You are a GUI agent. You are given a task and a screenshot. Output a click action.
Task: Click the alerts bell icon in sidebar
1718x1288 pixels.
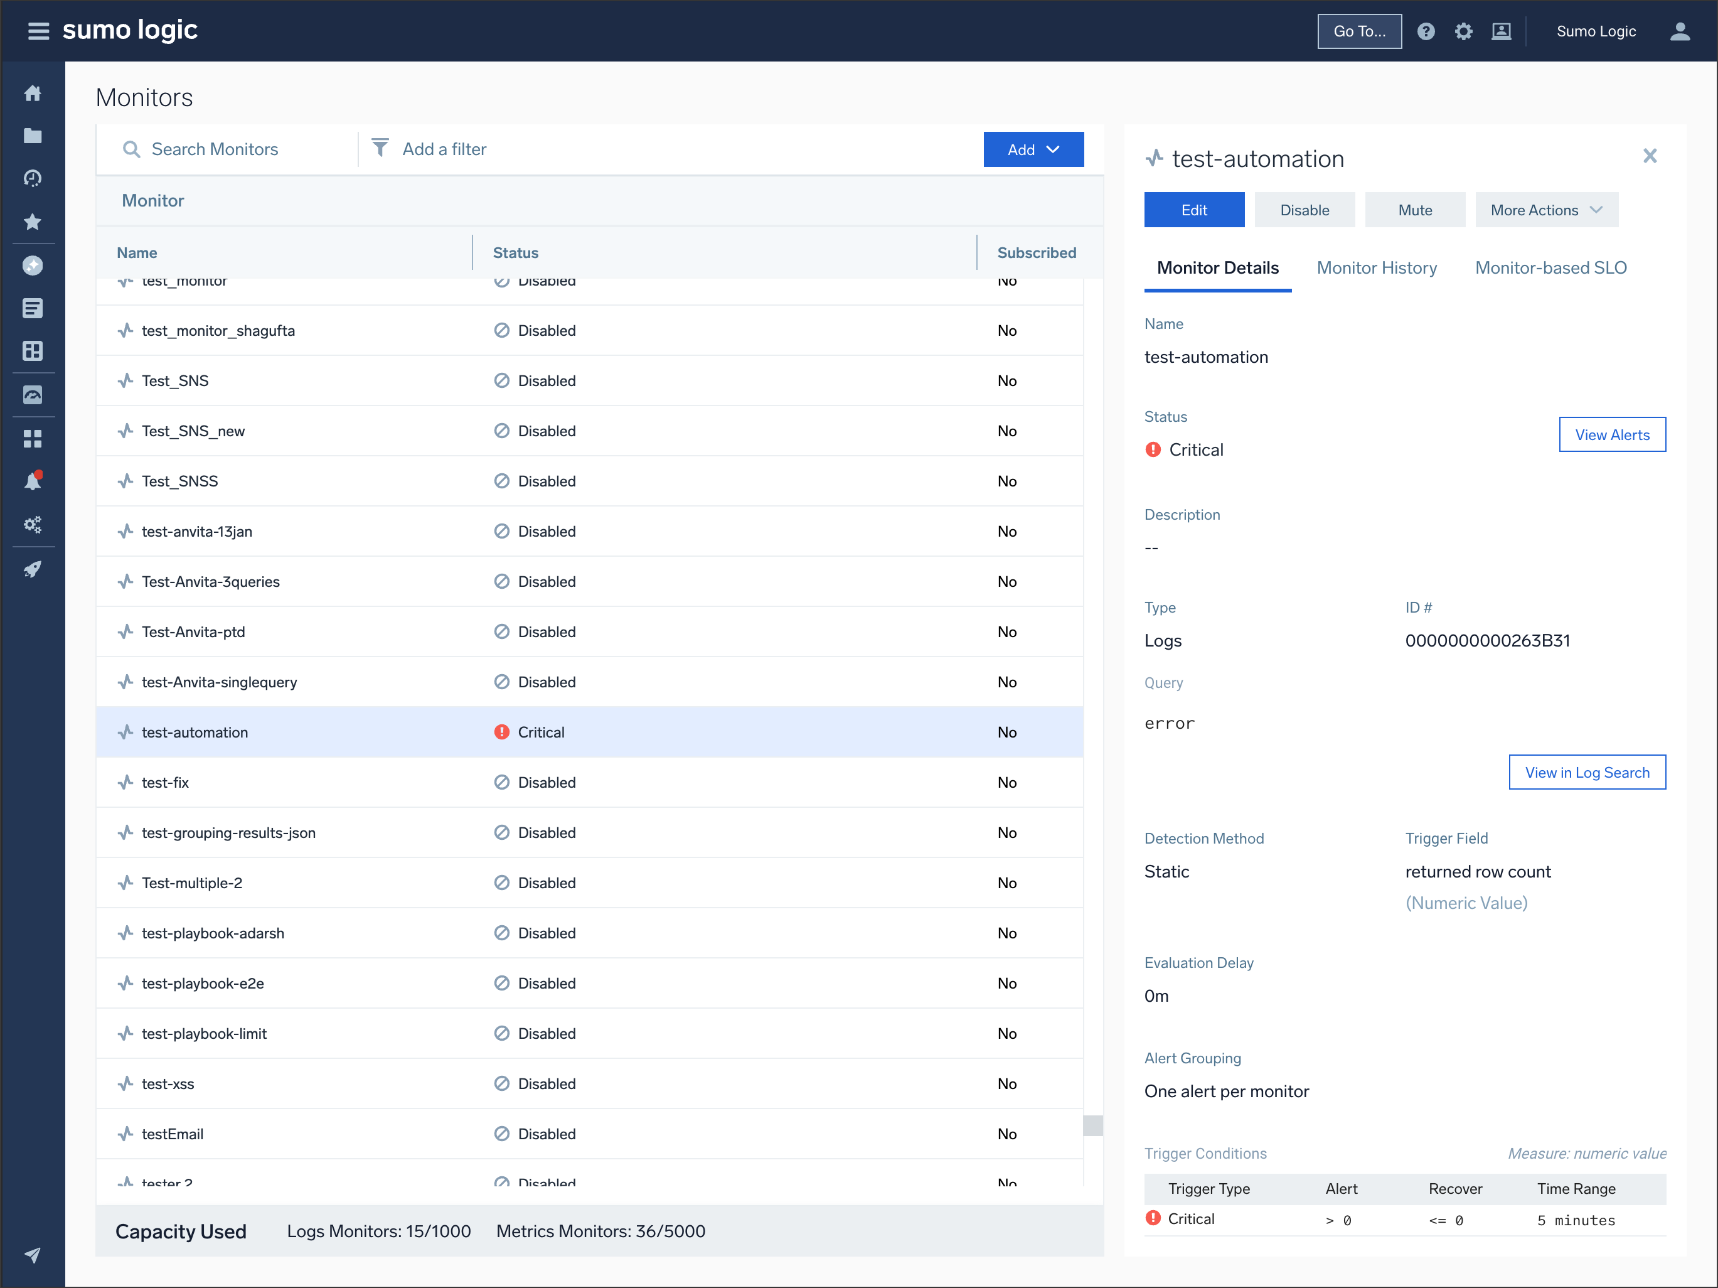(x=33, y=481)
